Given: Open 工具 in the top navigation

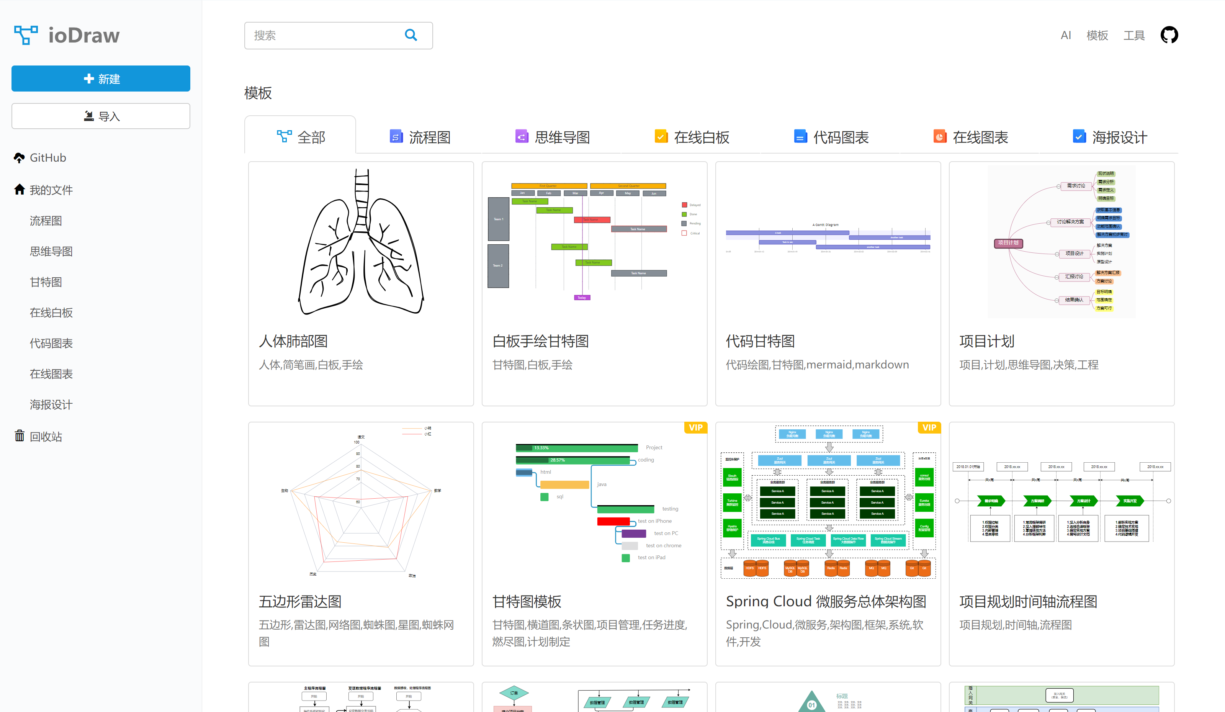Looking at the screenshot, I should click(1133, 36).
